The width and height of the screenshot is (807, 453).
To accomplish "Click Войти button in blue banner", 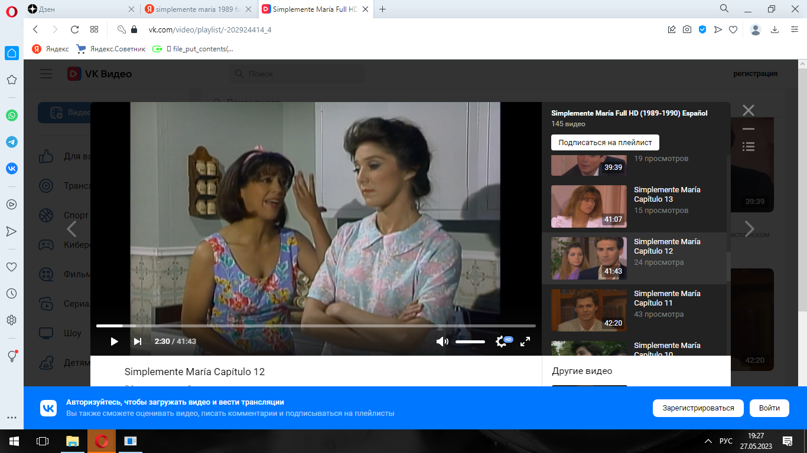I will [x=769, y=408].
